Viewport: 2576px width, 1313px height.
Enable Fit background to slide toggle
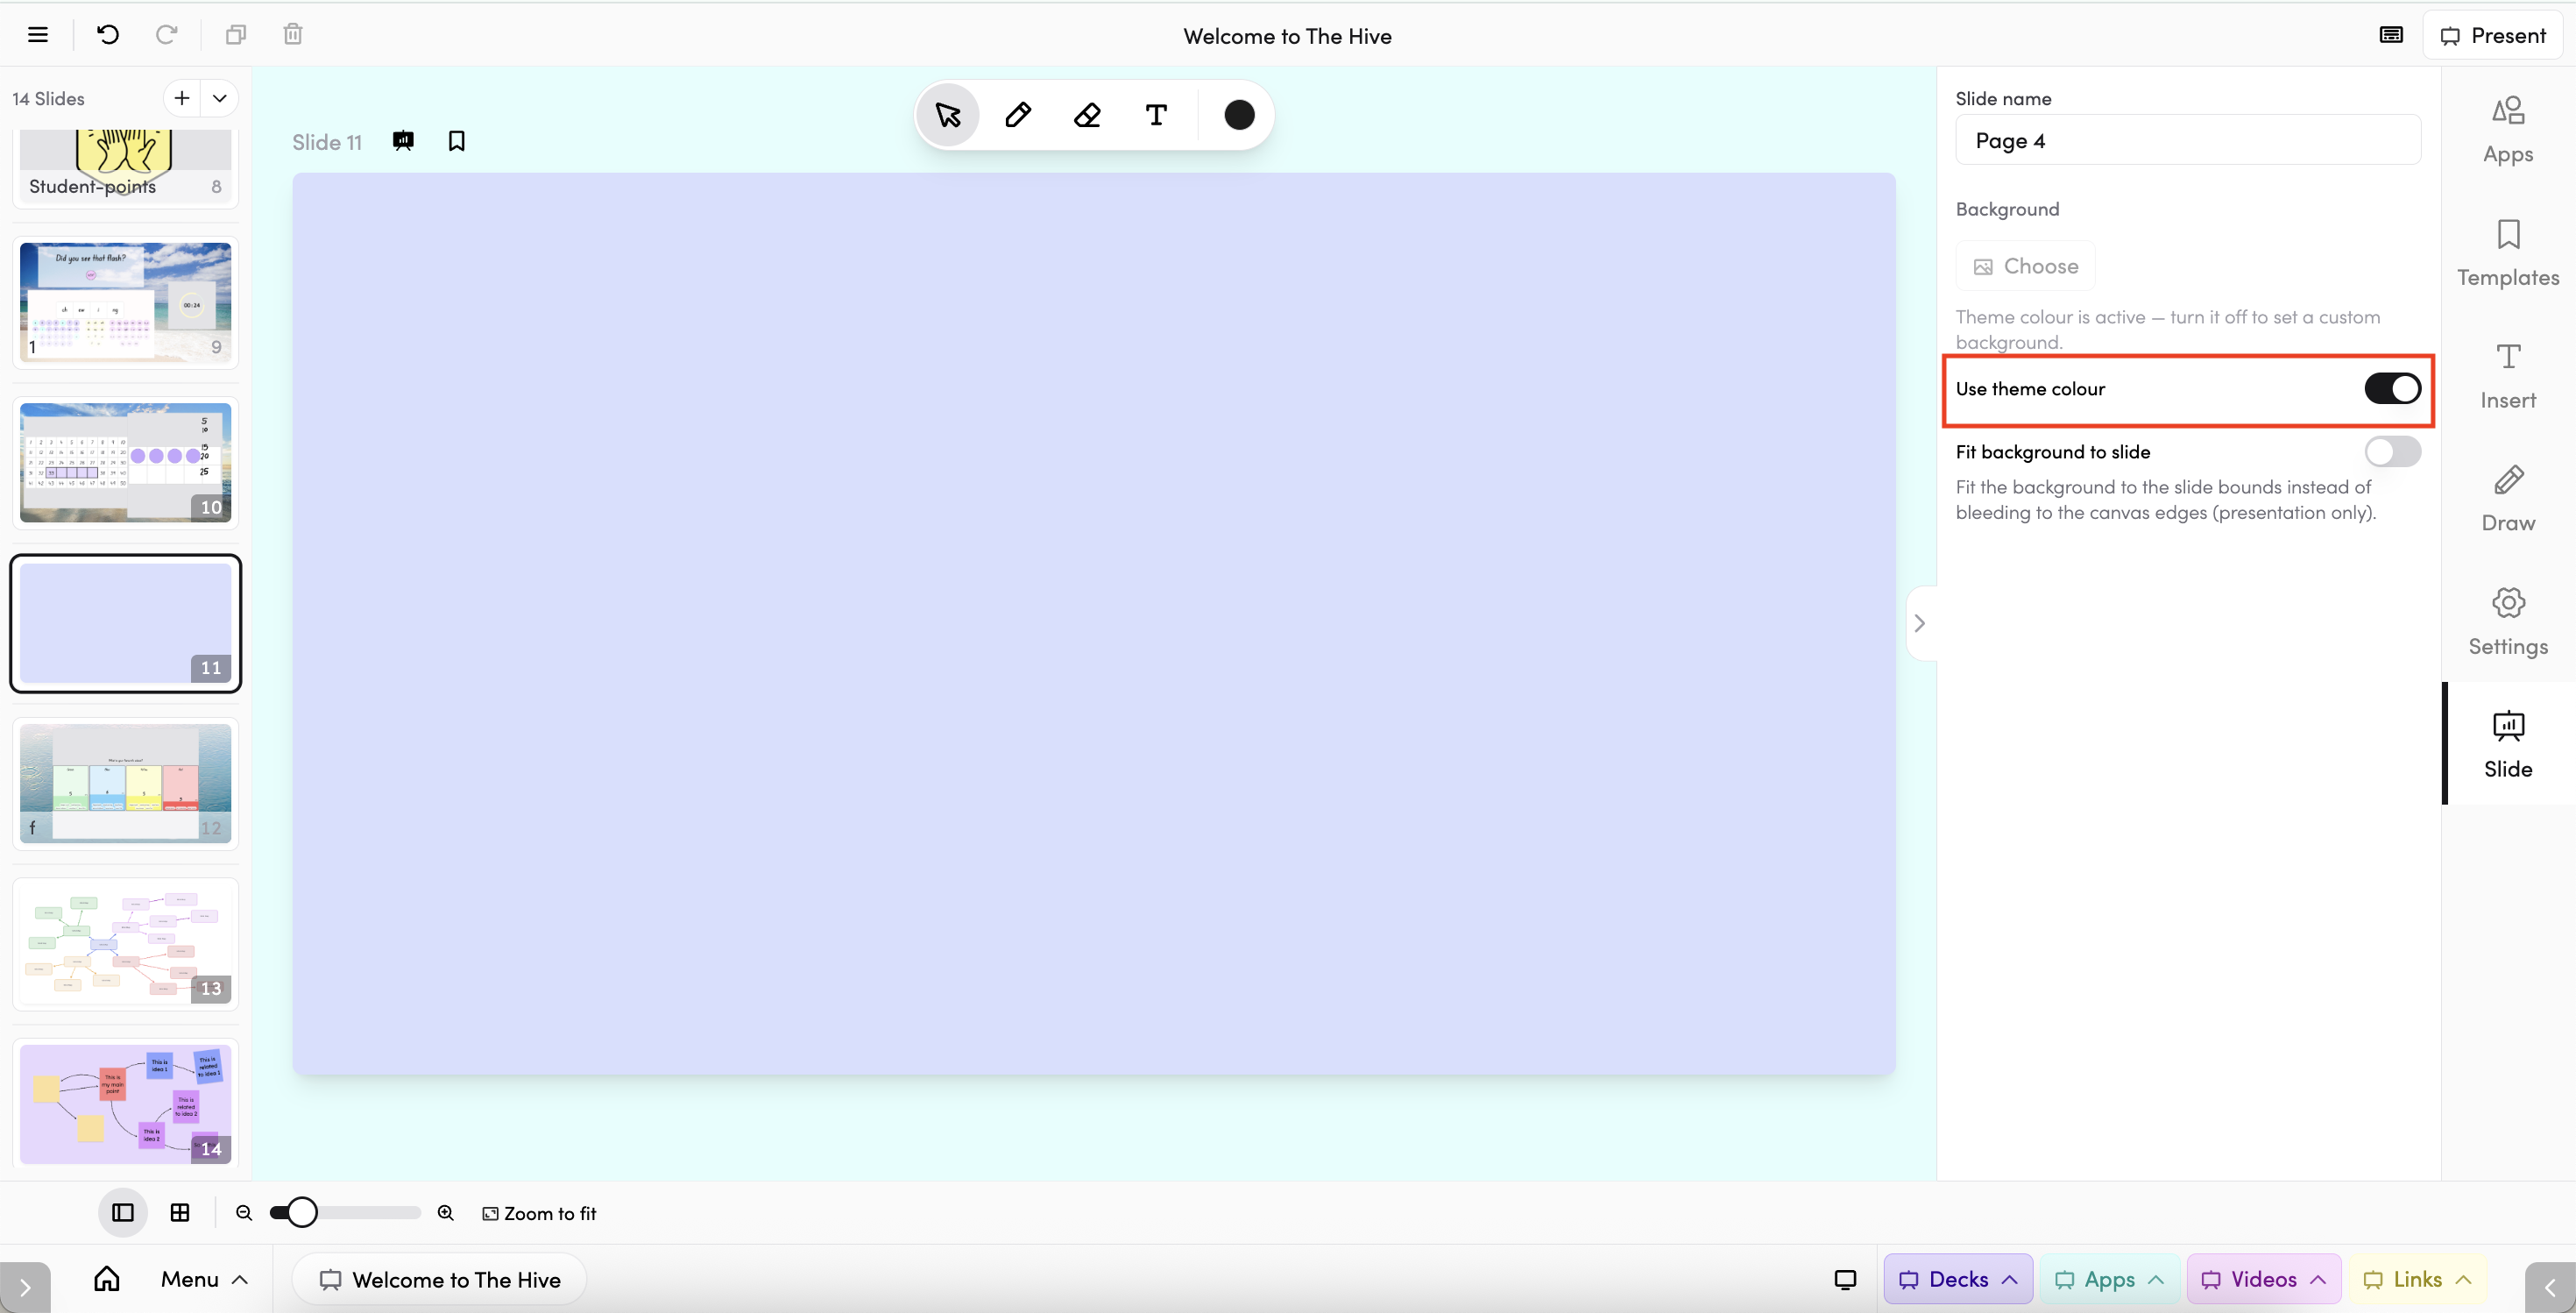tap(2392, 451)
